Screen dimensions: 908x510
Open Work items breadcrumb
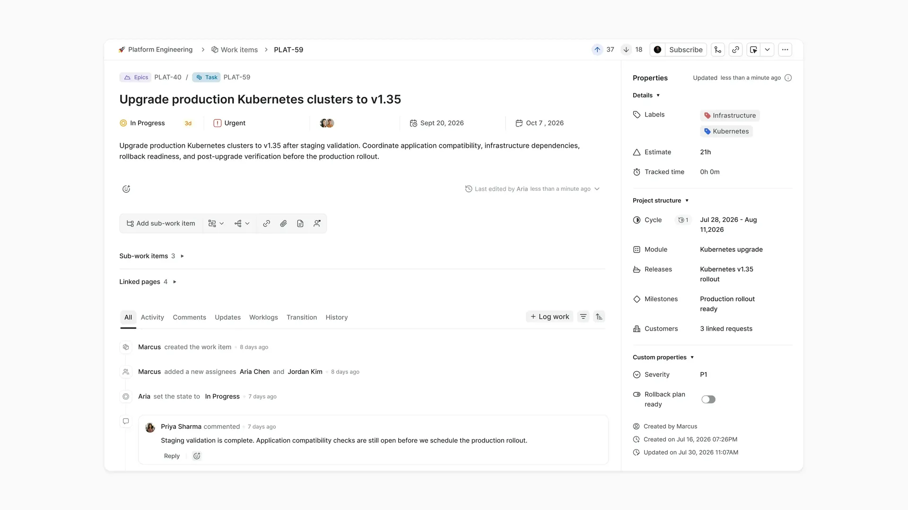pos(235,50)
